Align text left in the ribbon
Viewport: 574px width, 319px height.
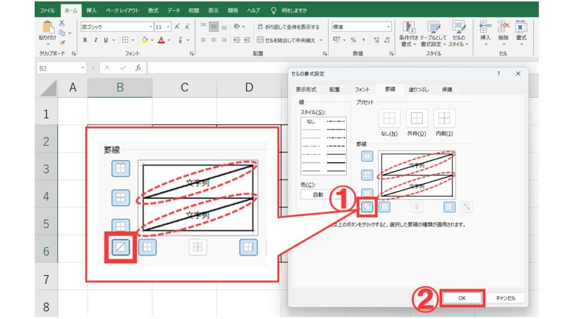coord(203,40)
